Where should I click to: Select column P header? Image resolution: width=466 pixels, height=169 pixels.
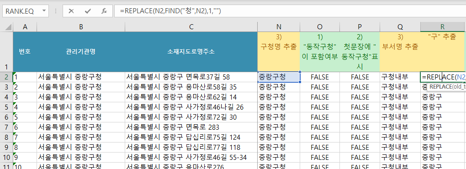(x=360, y=27)
